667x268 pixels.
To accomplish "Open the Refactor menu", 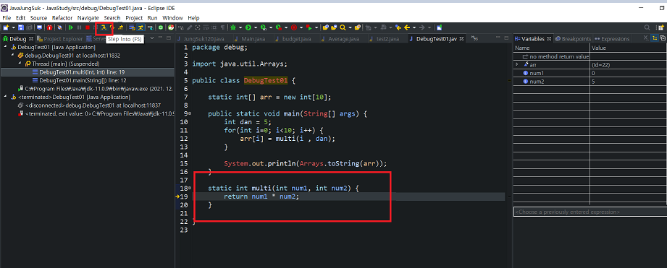I will point(62,18).
